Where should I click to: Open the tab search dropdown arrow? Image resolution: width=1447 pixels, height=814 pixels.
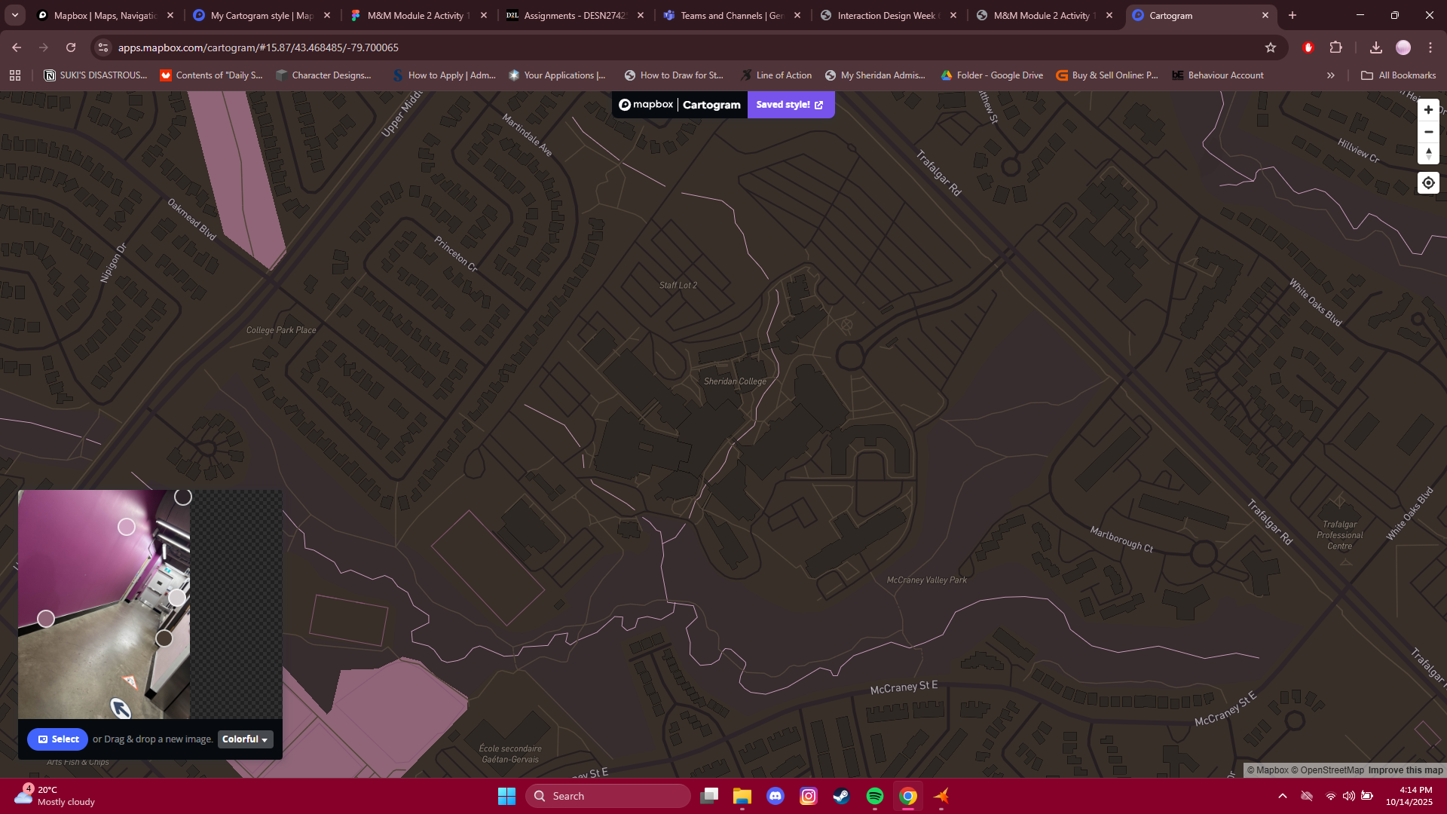(x=15, y=15)
